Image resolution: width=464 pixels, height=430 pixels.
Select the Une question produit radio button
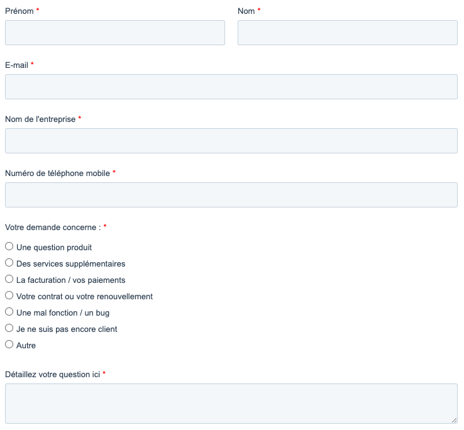(9, 246)
